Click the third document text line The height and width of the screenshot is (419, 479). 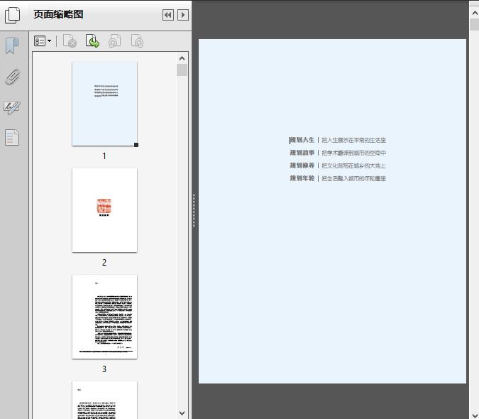click(338, 165)
